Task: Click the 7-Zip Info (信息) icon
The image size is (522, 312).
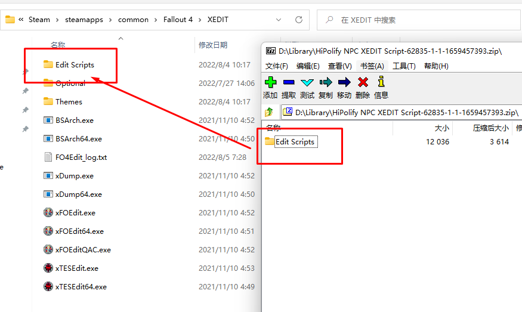Action: click(x=381, y=82)
